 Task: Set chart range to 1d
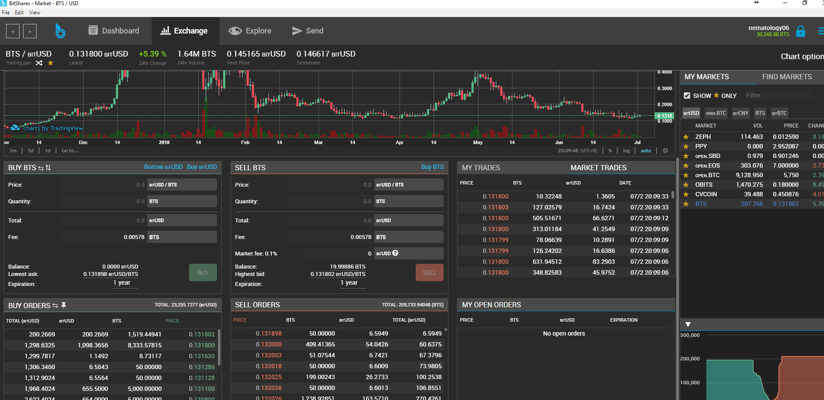pos(48,151)
